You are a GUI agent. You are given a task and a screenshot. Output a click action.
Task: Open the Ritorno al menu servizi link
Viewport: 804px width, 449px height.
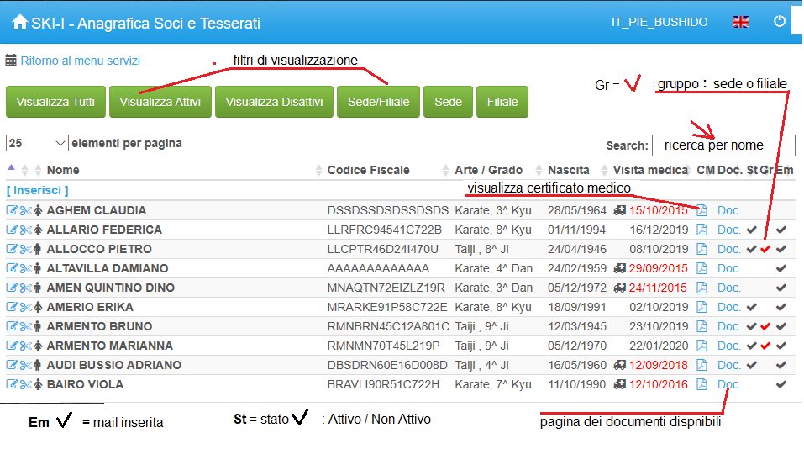(x=80, y=61)
